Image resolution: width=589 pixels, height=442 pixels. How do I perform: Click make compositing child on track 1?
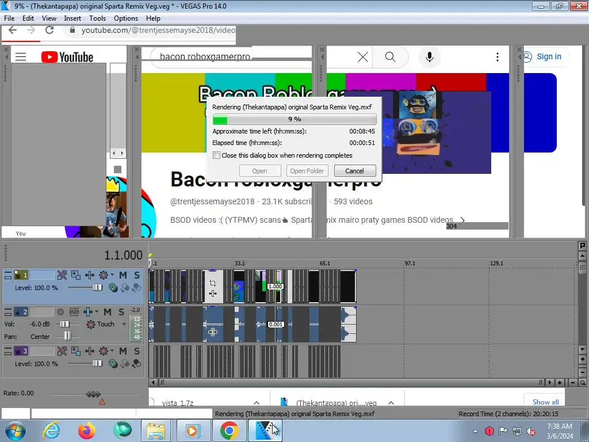[x=136, y=288]
